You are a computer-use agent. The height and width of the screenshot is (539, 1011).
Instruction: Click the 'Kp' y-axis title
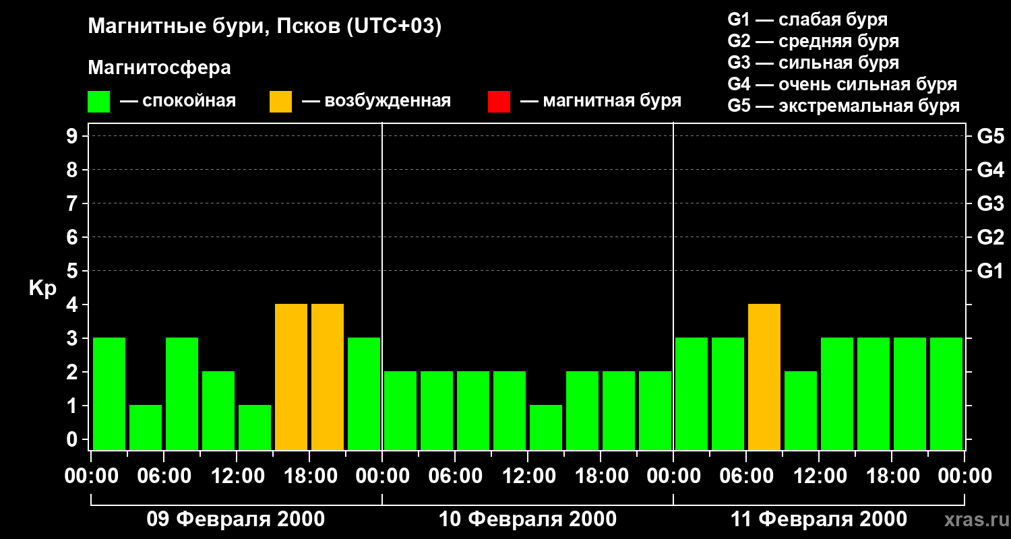(x=42, y=288)
